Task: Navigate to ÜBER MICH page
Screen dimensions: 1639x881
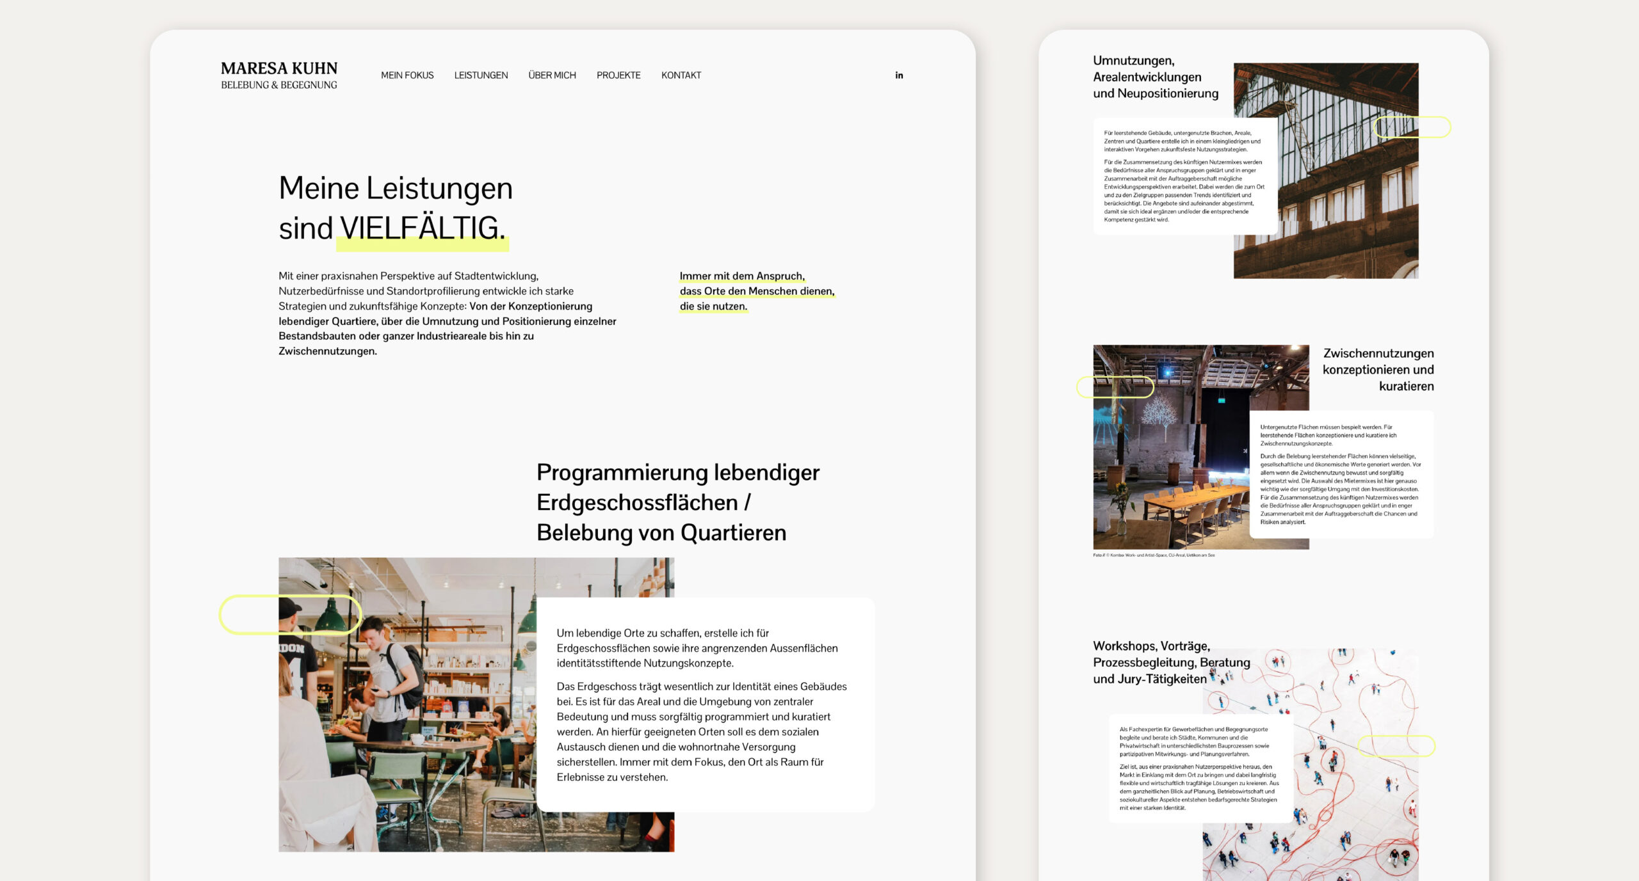Action: [x=552, y=75]
